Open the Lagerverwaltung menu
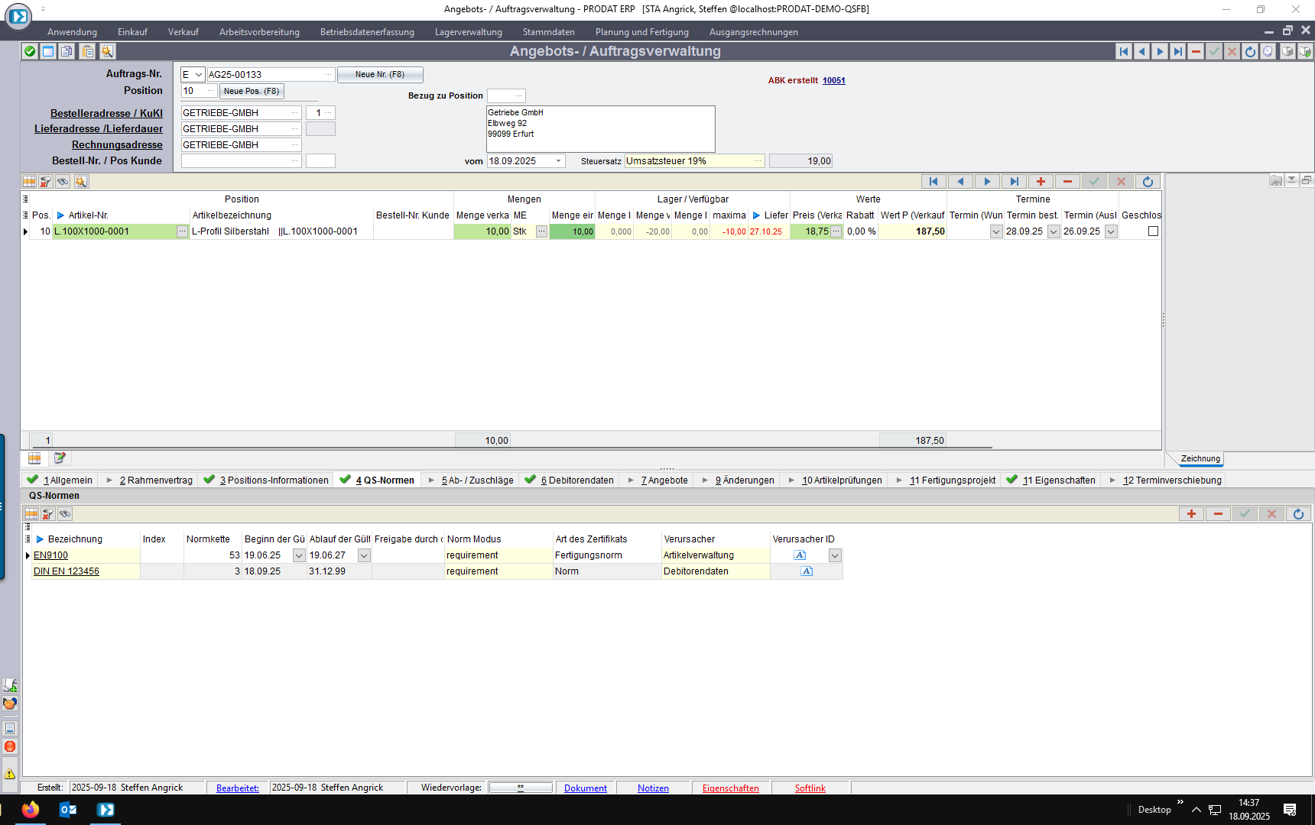 [468, 32]
